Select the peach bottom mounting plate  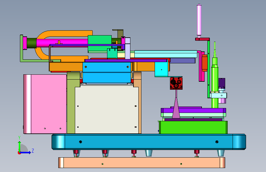click(x=142, y=163)
